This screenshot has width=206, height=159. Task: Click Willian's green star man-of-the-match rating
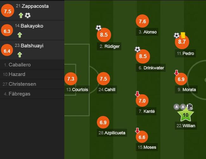(185, 115)
